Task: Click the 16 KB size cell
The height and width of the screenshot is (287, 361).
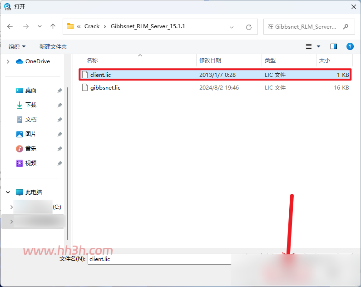Action: (x=341, y=88)
